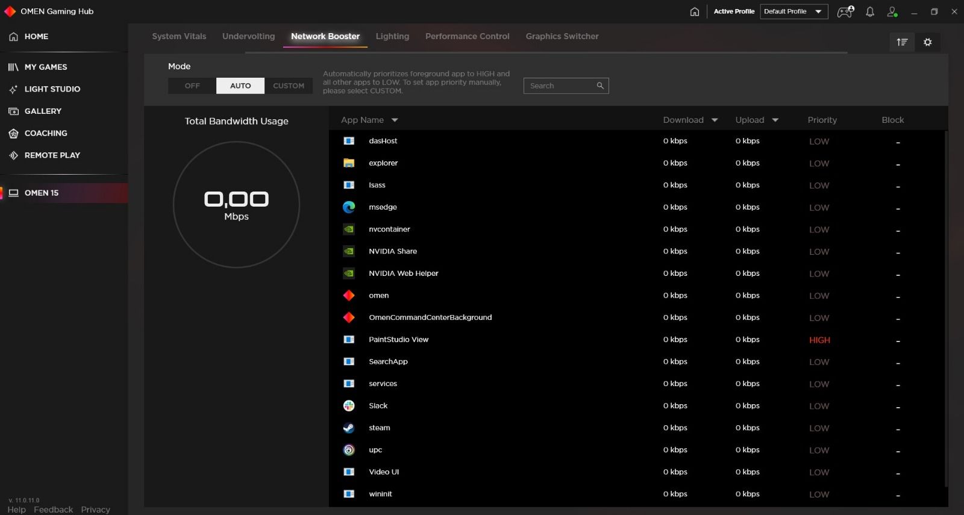Open the Feedback link
The height and width of the screenshot is (515, 964).
pos(54,510)
